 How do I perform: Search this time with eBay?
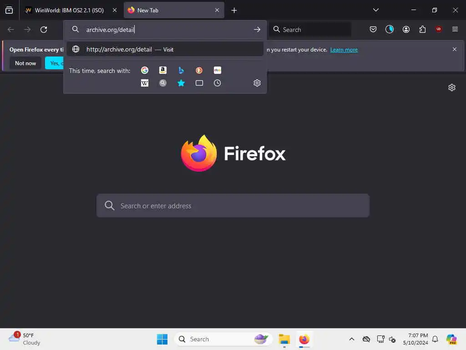click(217, 70)
